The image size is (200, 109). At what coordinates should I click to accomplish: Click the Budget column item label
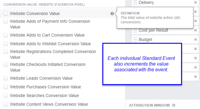coord(145,40)
